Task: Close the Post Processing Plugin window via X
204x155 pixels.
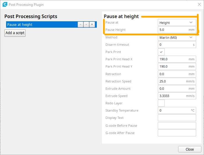Action: [199, 4]
